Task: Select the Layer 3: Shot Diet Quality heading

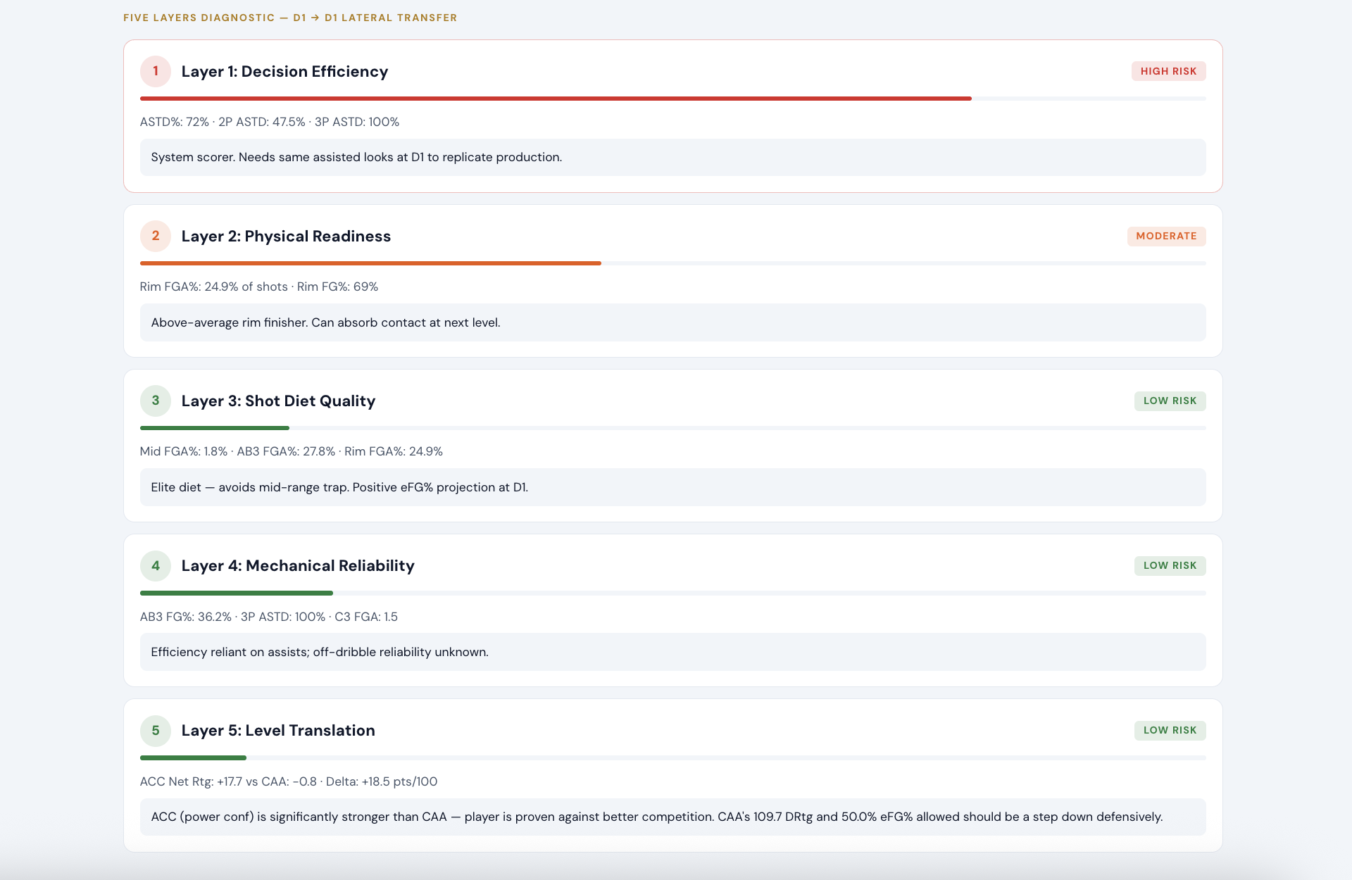Action: coord(278,401)
